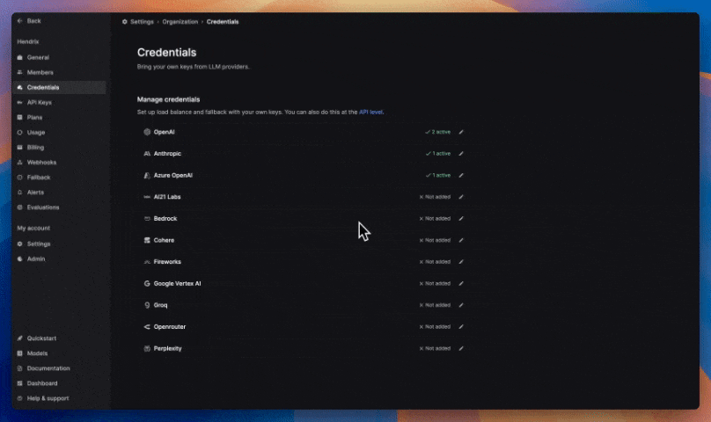Edit Azure OpenAI credentials pencil icon

(461, 176)
